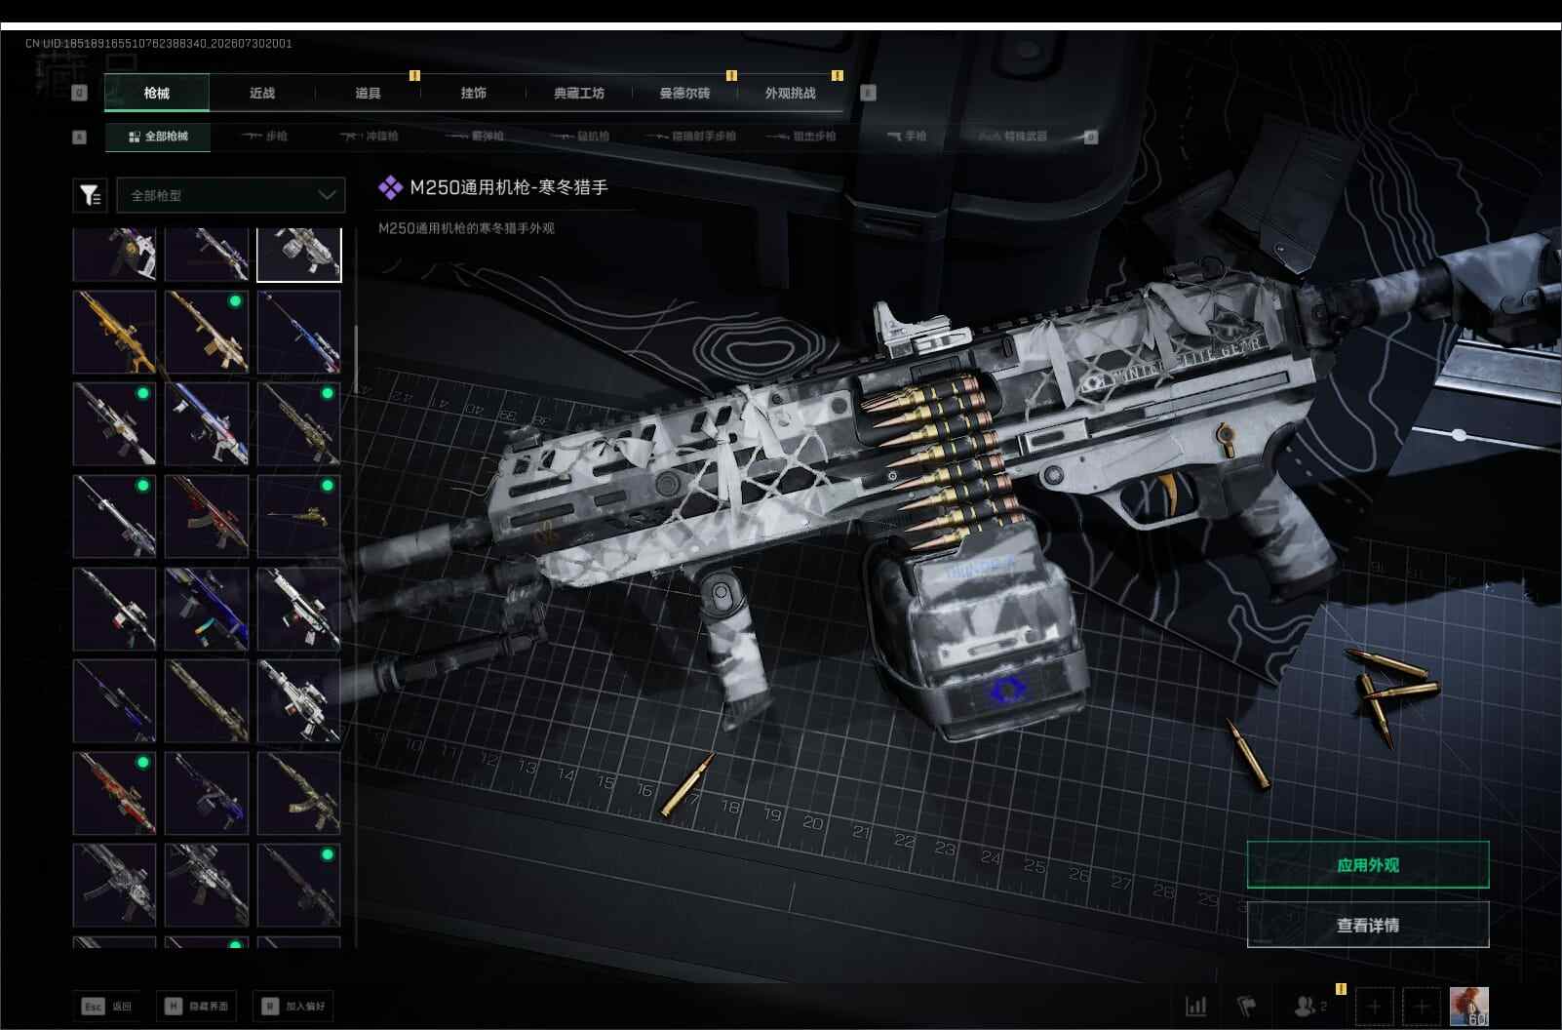Click the H 隐藏界面 button
Screen dimensions: 1562x1030
(197, 1007)
